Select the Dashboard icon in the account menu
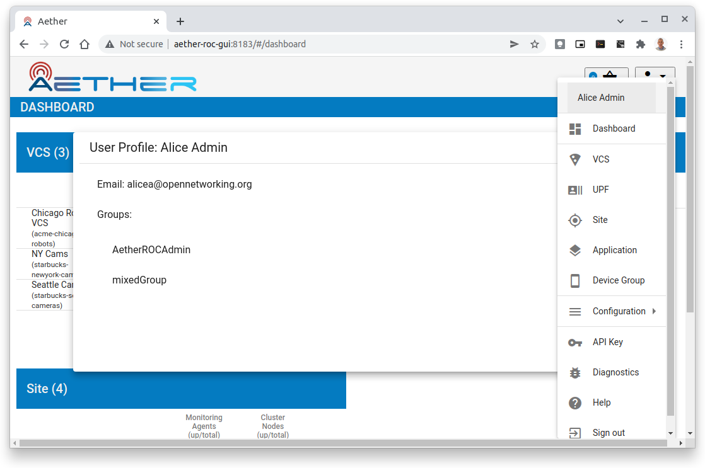This screenshot has width=705, height=468. click(x=575, y=128)
